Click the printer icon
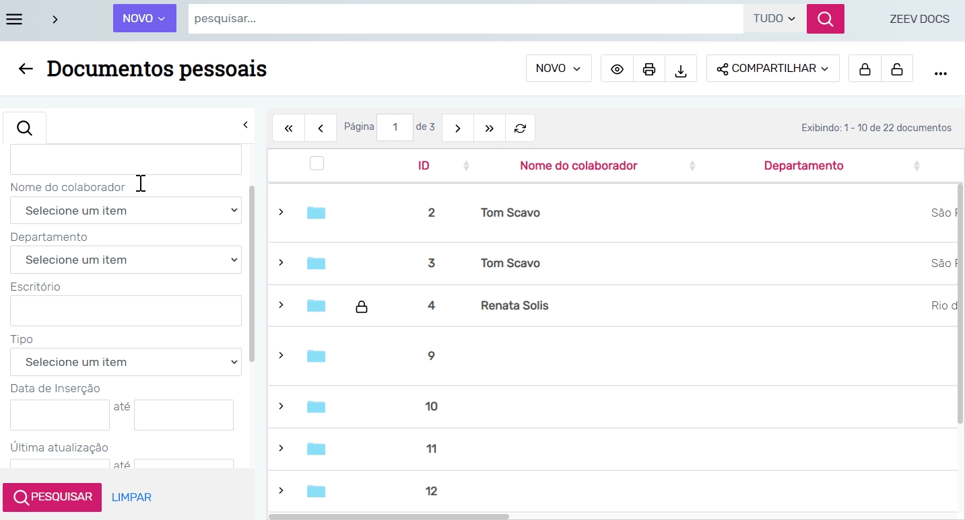Screen dimensions: 965x520 coord(648,69)
